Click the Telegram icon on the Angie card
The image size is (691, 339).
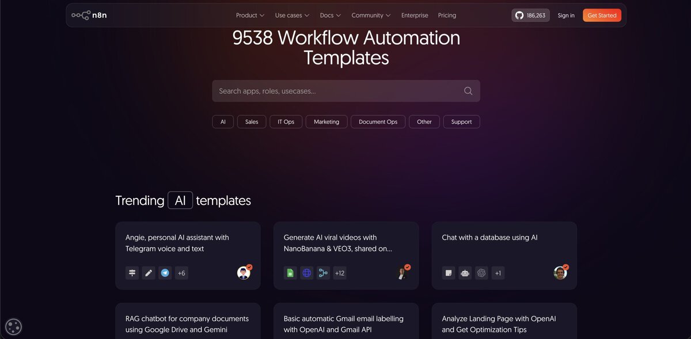point(165,273)
